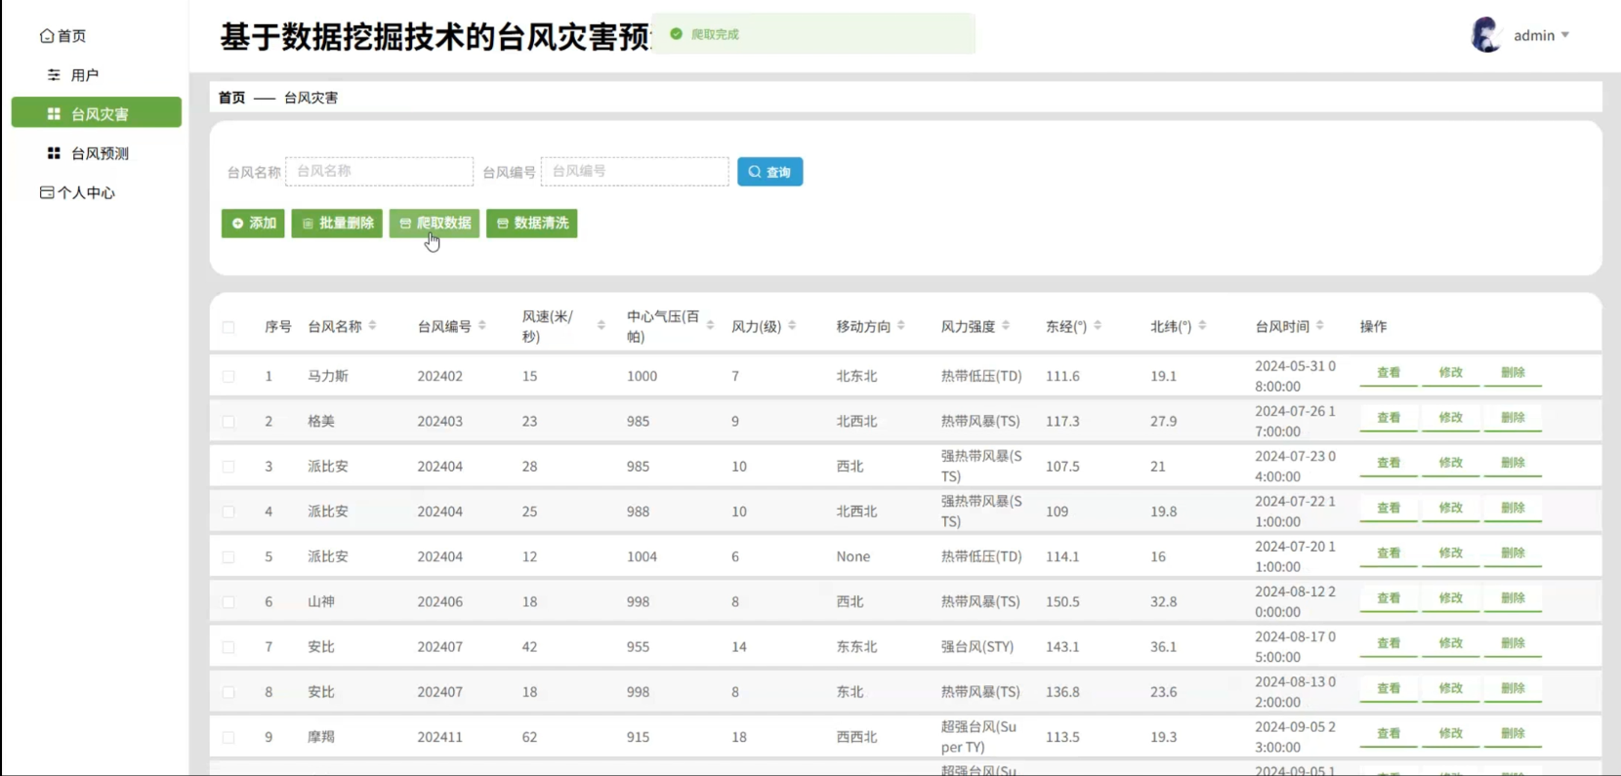1621x776 pixels.
Task: Sort by 风力(级) column arrows
Action: pyautogui.click(x=792, y=326)
